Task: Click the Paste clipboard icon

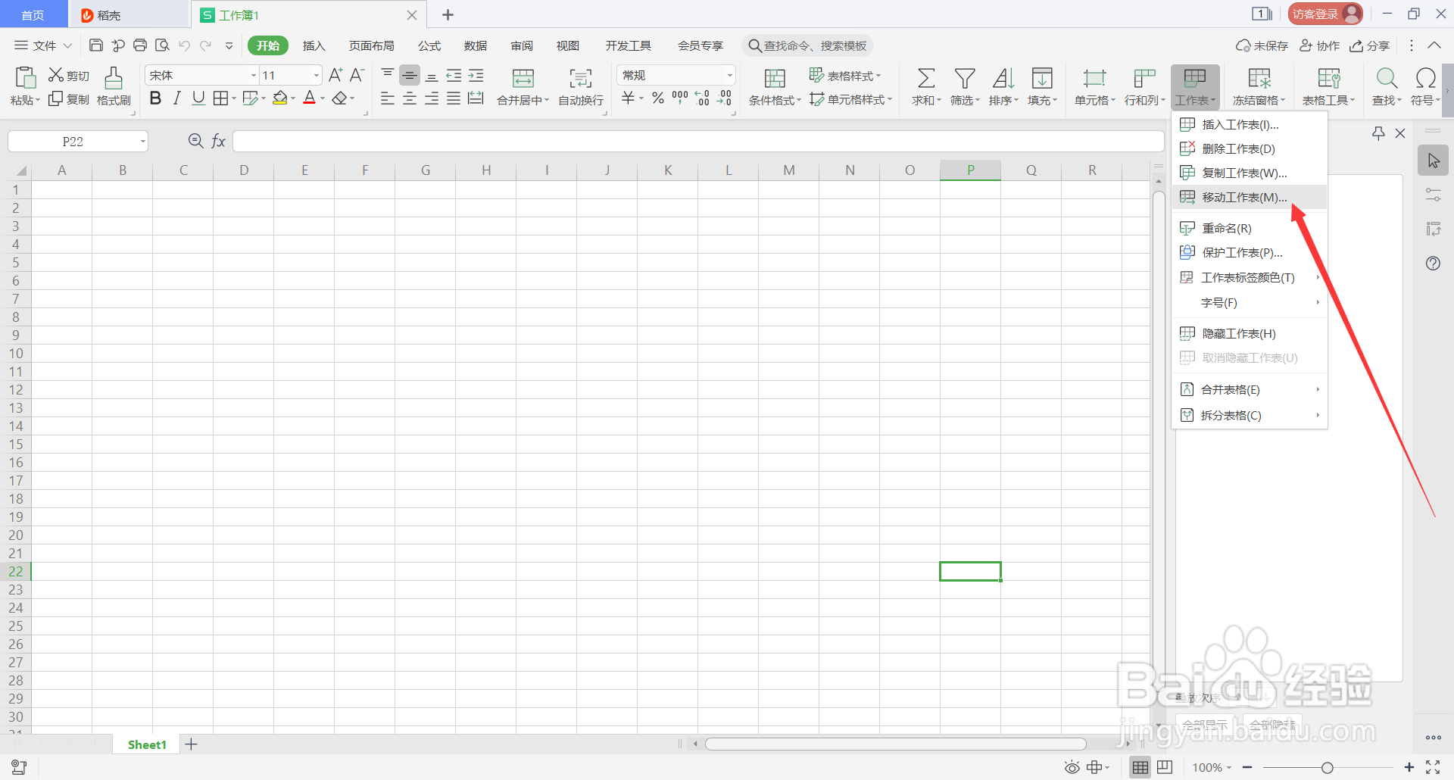Action: click(25, 78)
